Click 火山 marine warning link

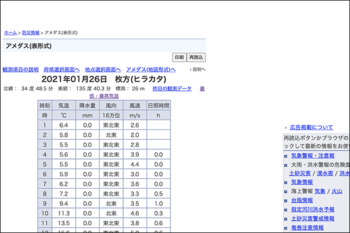coord(337,191)
